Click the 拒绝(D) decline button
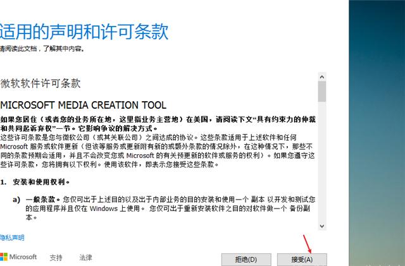This screenshot has height=266, width=405. click(x=246, y=260)
